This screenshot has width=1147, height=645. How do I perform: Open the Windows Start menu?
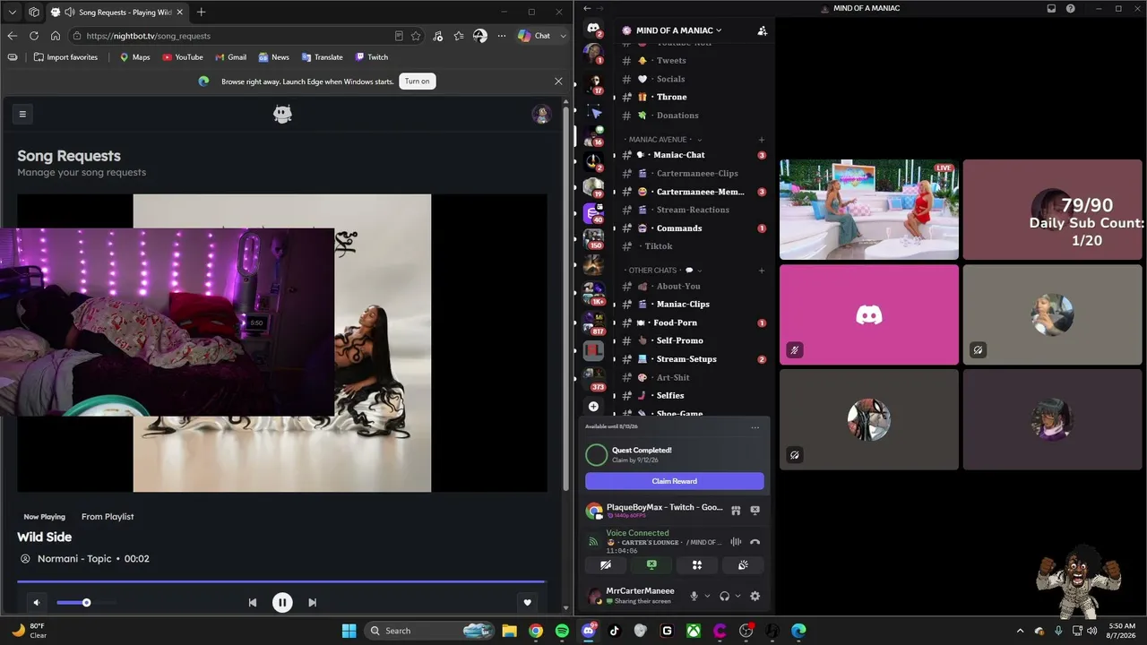pos(349,631)
